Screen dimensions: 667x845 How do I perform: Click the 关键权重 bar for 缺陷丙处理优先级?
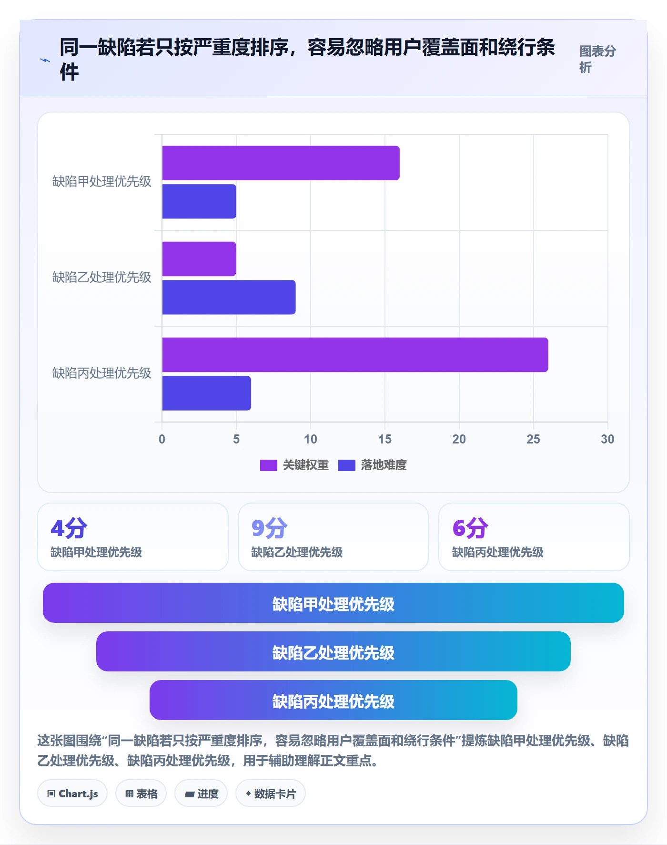click(x=355, y=355)
